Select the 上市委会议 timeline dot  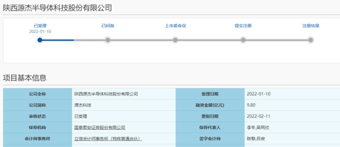coord(175,40)
